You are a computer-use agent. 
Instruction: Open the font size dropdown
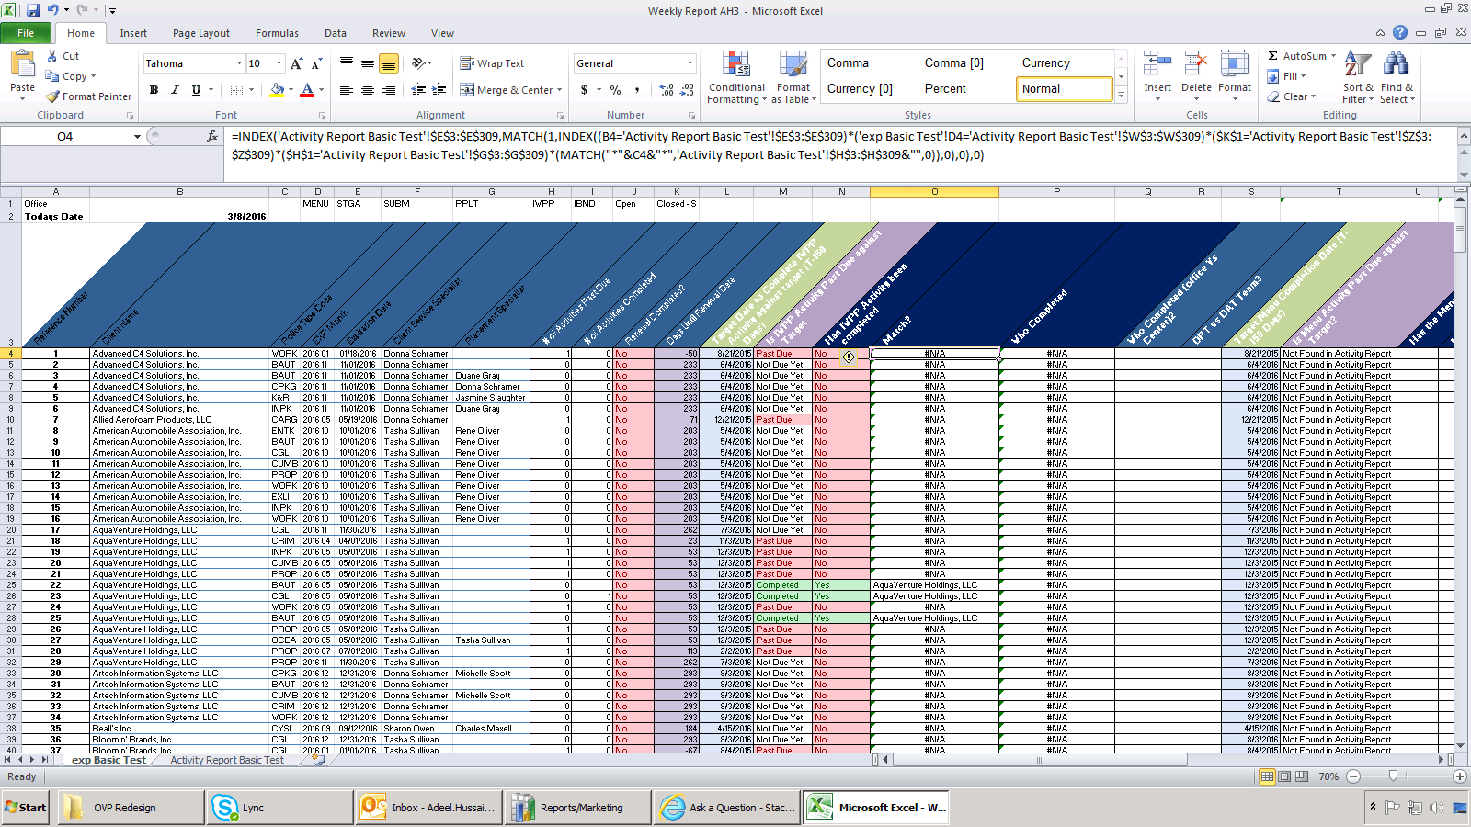279,63
